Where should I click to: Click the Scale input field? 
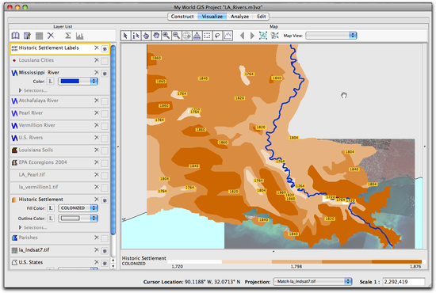(403, 282)
